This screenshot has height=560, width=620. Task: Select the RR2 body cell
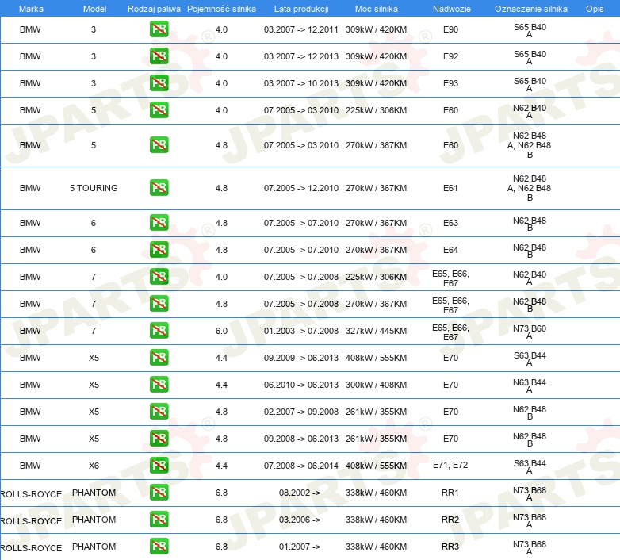[450, 520]
